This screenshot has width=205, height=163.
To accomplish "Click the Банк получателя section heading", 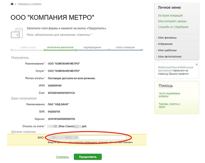I will [x=24, y=98].
